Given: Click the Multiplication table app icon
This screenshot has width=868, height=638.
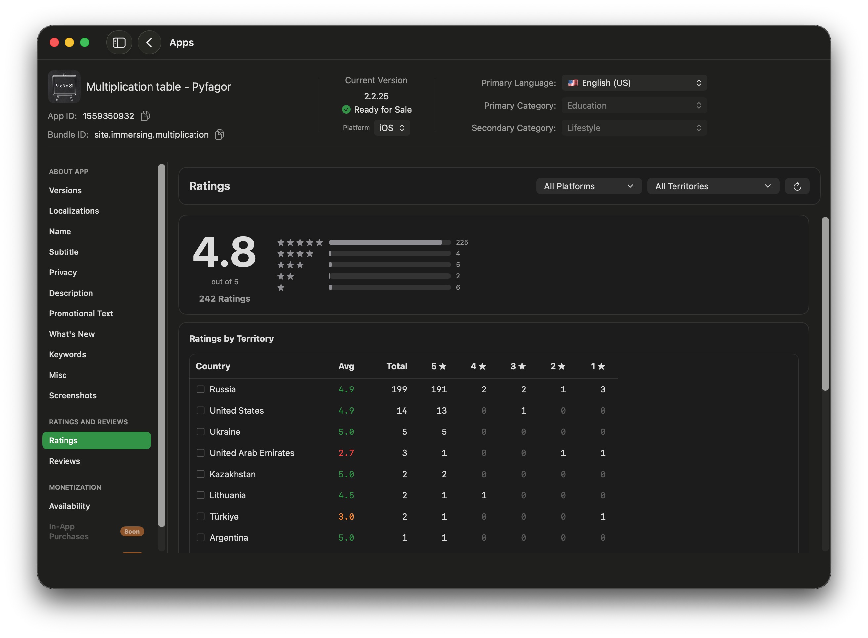Looking at the screenshot, I should point(64,86).
